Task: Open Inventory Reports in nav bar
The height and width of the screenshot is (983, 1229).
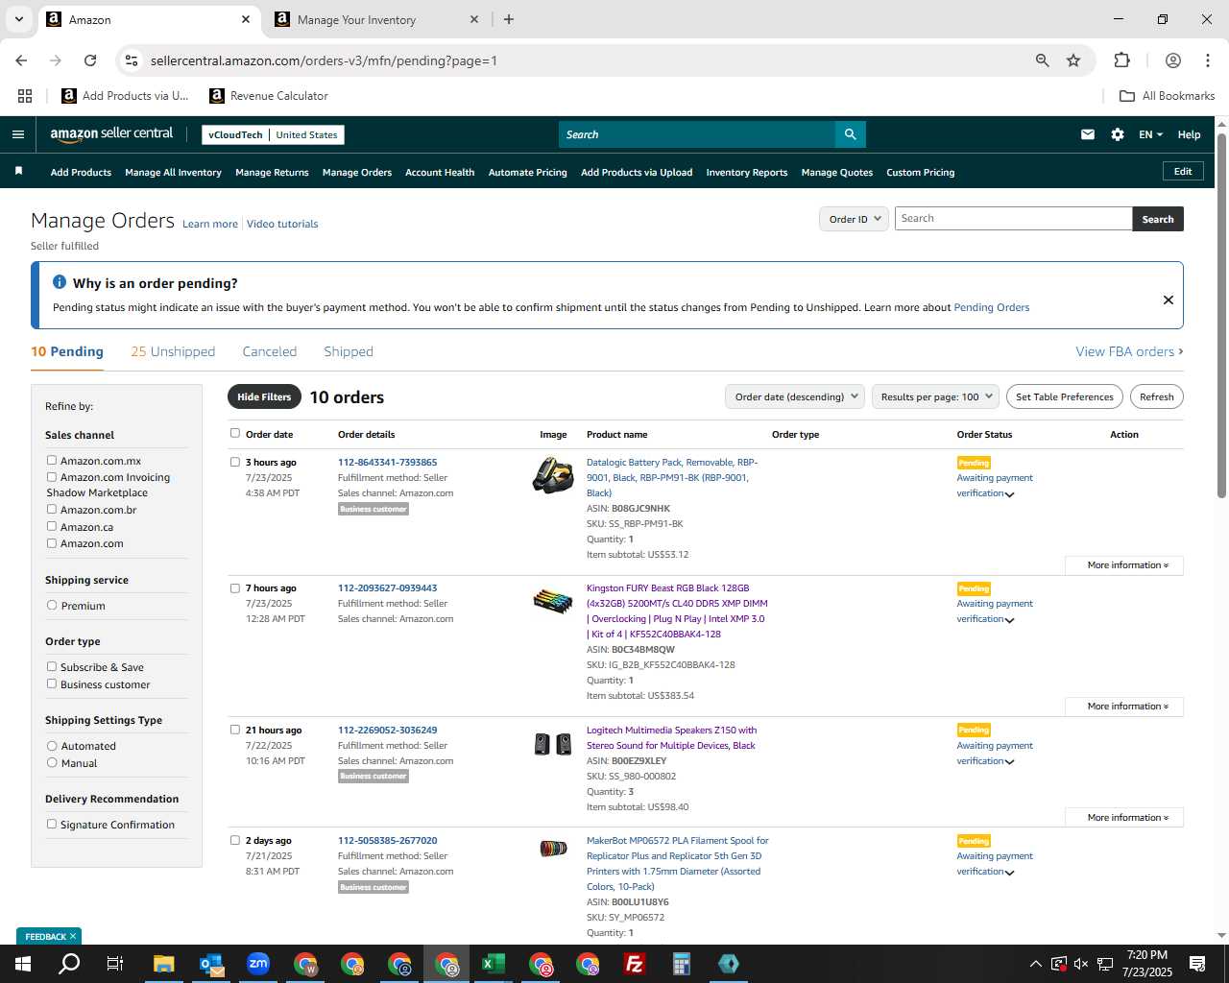Action: (x=747, y=172)
